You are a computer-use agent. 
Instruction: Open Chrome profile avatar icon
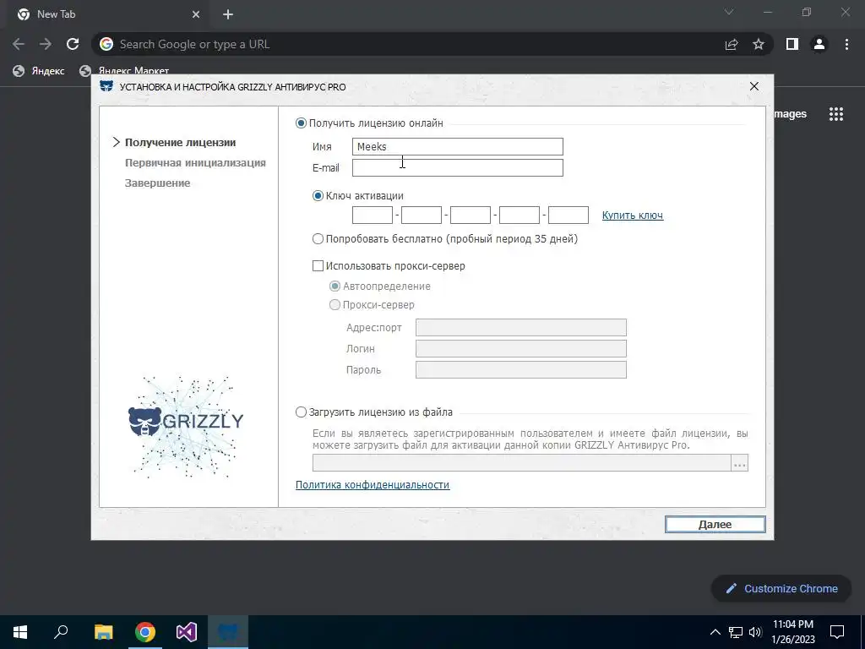point(819,44)
